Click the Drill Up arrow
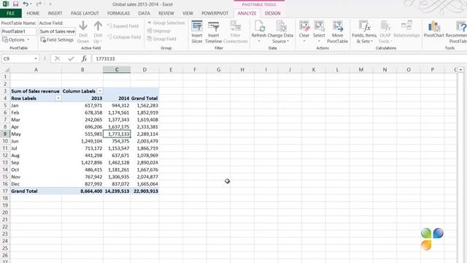The width and height of the screenshot is (467, 263). point(98,32)
